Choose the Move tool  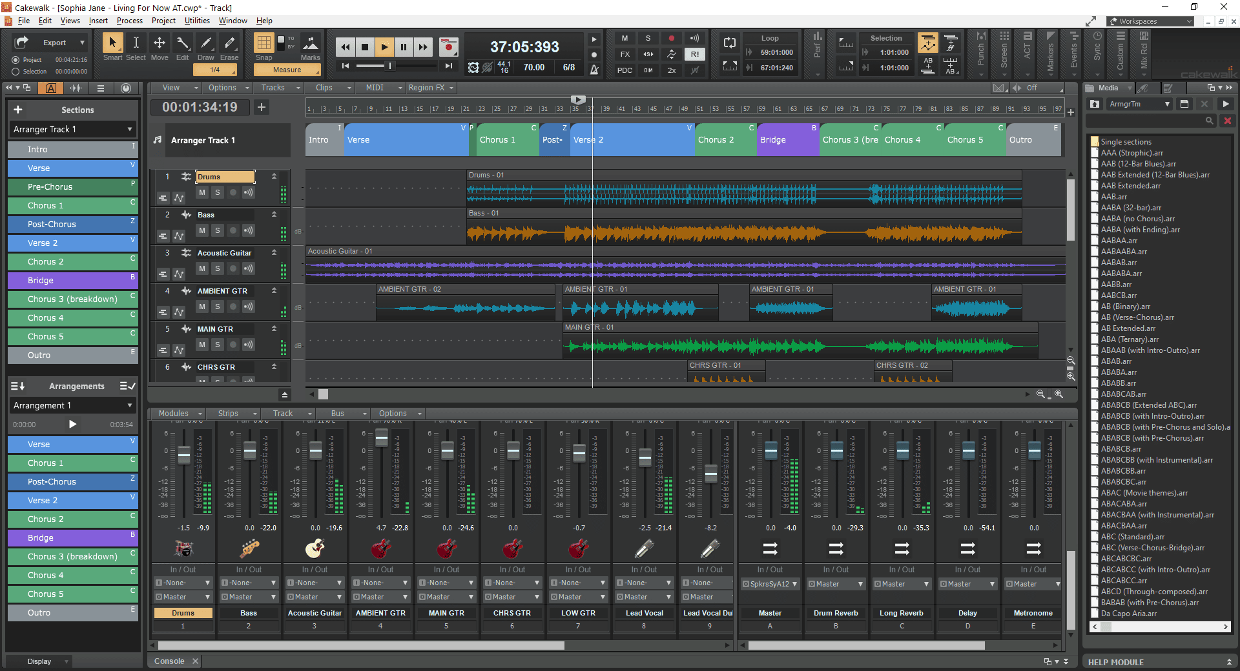coord(159,43)
